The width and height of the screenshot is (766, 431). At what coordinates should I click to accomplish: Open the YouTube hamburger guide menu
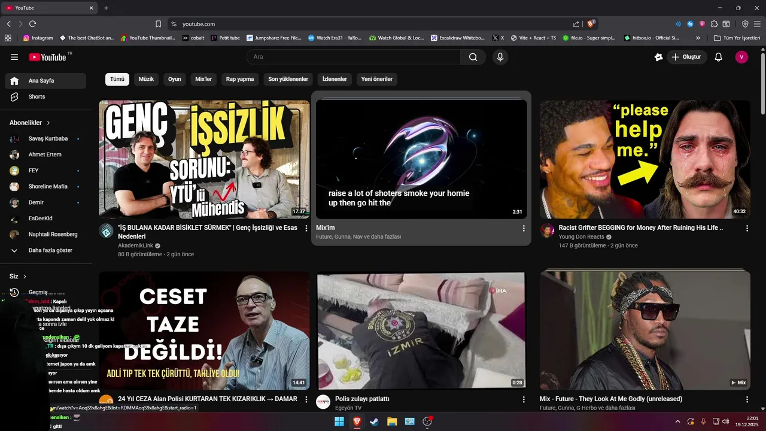point(14,57)
